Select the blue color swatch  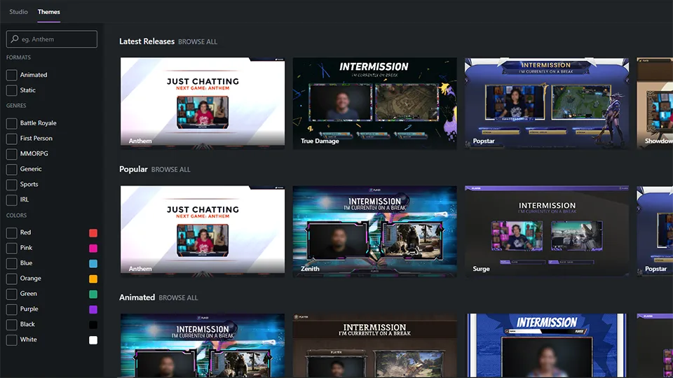[93, 264]
